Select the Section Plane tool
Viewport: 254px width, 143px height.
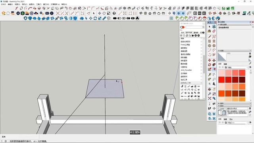click(214, 108)
